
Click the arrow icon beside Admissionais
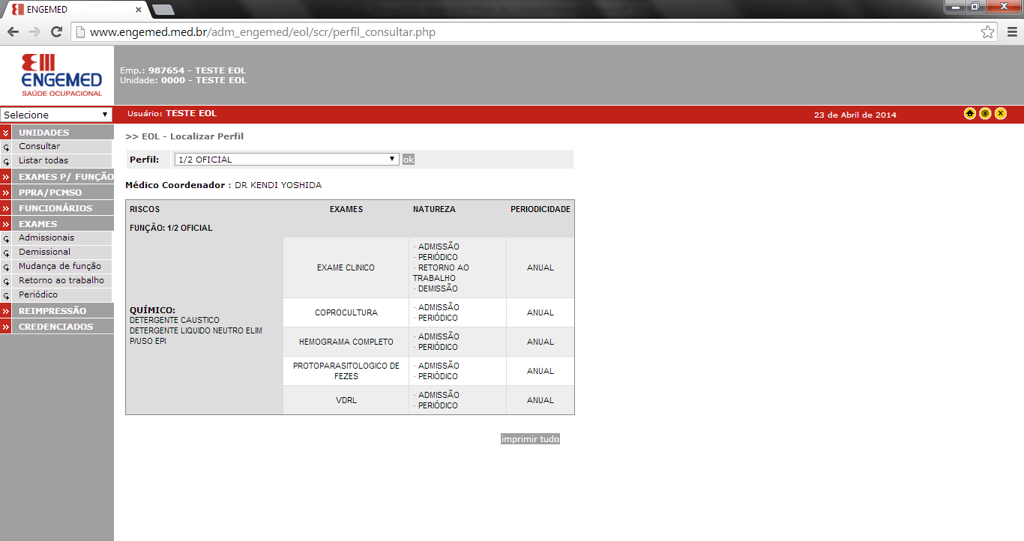click(6, 238)
